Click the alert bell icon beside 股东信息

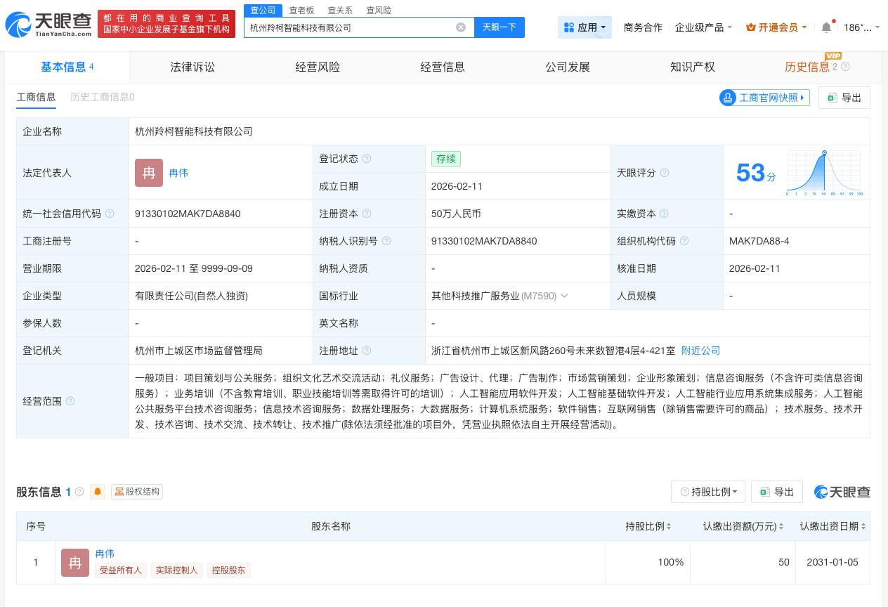tap(98, 492)
